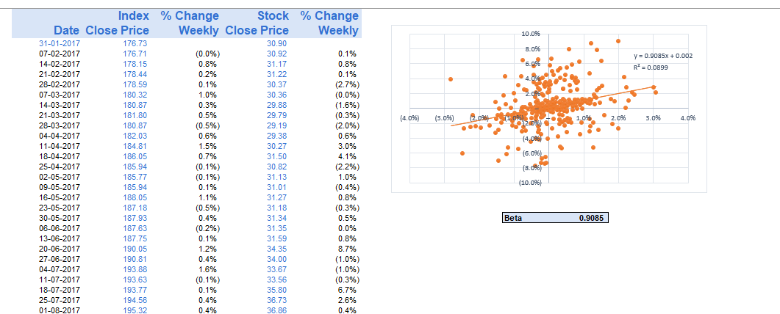Image resolution: width=780 pixels, height=314 pixels.
Task: Select the date cell 31-01-2017
Action: [x=60, y=44]
